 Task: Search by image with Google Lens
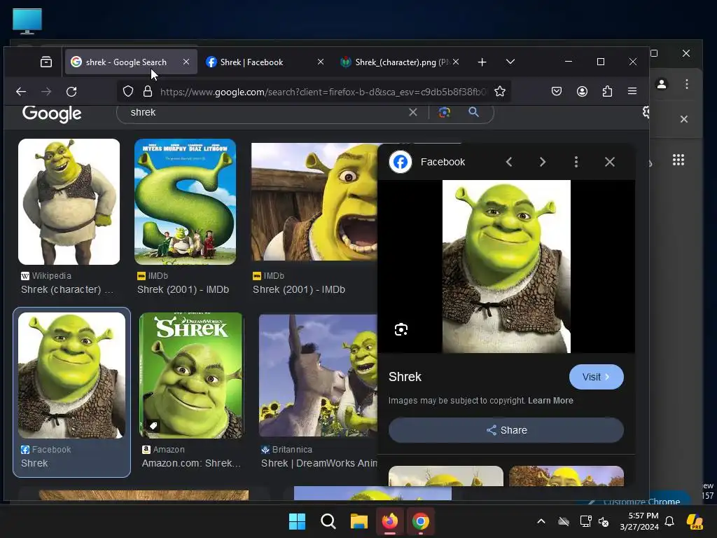[x=445, y=113]
